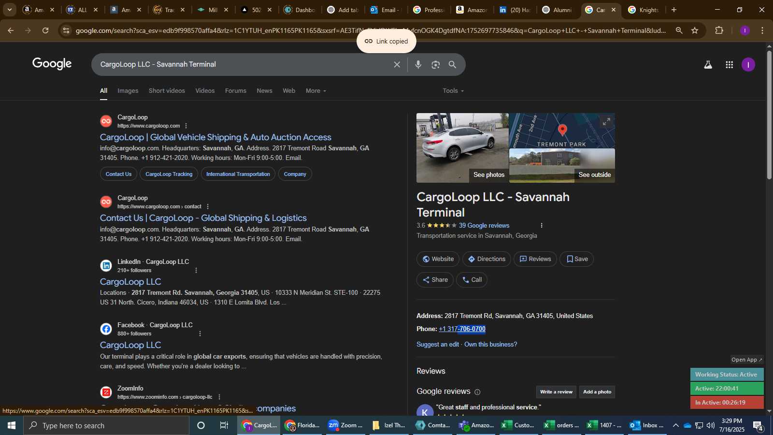Image resolution: width=773 pixels, height=435 pixels.
Task: Open the zoom magnifier icon in address bar
Action: tap(679, 30)
